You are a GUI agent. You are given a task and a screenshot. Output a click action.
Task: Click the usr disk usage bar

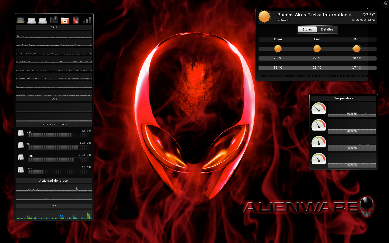(59, 135)
